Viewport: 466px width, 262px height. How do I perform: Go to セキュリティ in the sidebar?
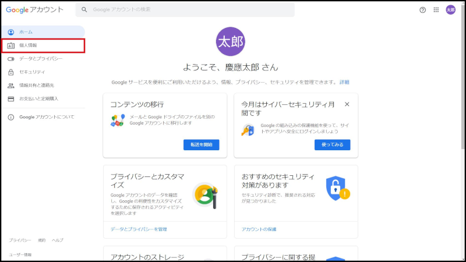coord(32,72)
